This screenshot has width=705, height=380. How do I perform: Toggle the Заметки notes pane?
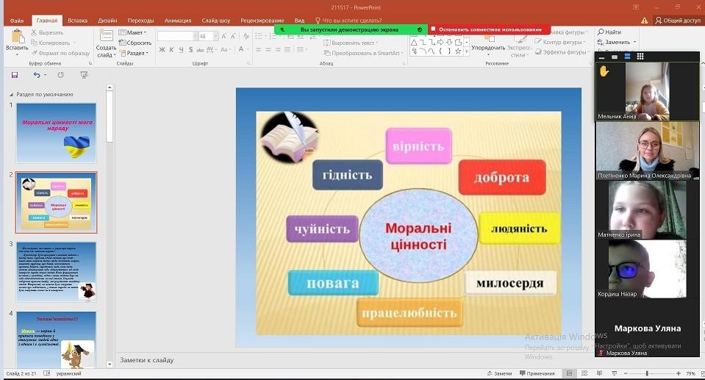pyautogui.click(x=499, y=373)
